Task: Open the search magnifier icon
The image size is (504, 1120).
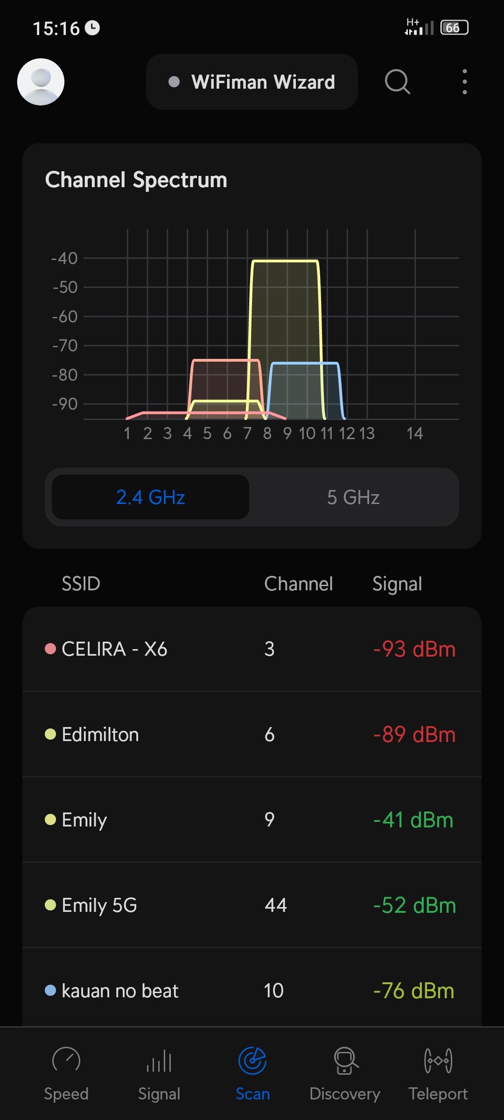Action: coord(397,82)
